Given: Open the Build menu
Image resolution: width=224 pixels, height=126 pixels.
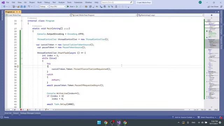Looking at the screenshot, I should pyautogui.click(x=40, y=2).
